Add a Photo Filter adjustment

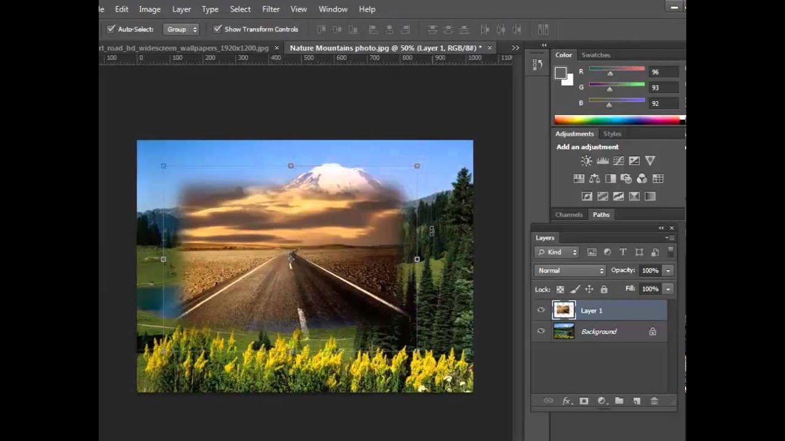pos(626,178)
